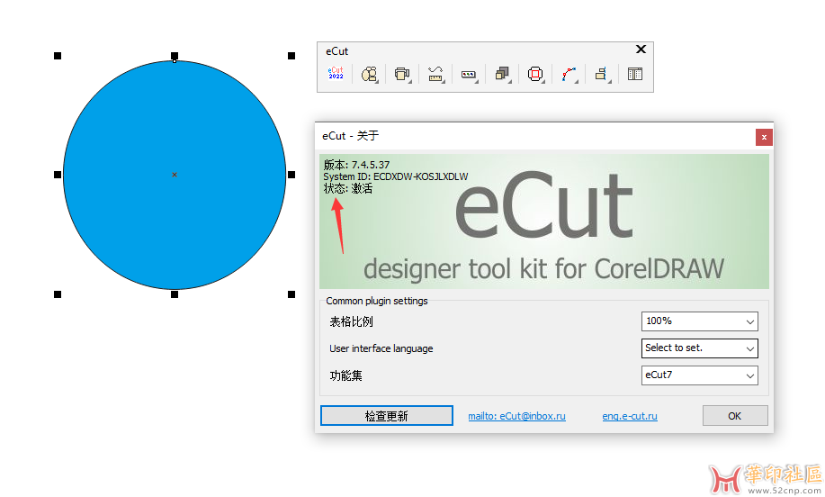Click the top-middle selection handle of circle
Viewport: 825px width, 497px height.
point(175,56)
